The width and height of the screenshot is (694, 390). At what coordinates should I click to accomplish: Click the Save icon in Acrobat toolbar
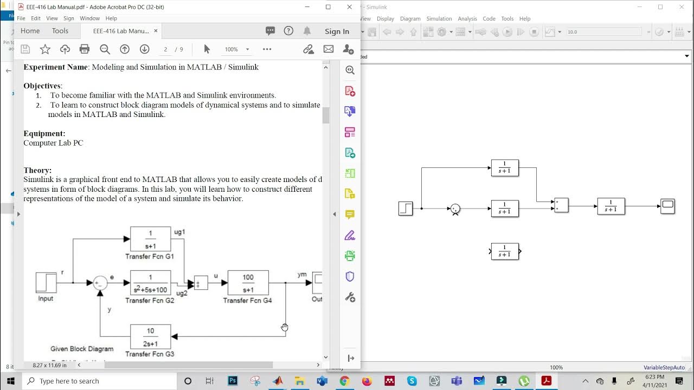pyautogui.click(x=25, y=49)
